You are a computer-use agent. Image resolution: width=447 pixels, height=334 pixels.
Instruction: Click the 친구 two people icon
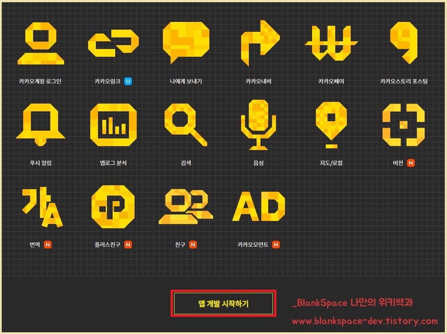(186, 206)
